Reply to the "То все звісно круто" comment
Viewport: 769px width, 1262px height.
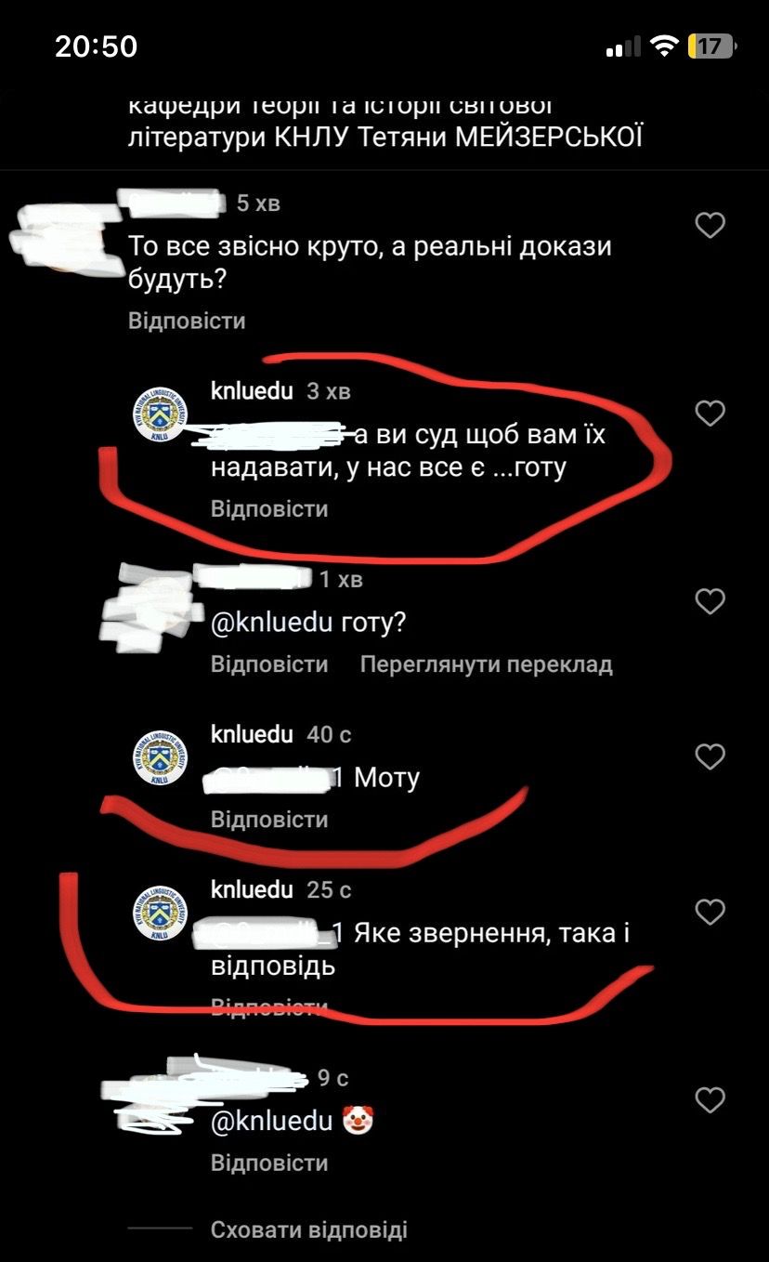coord(187,321)
